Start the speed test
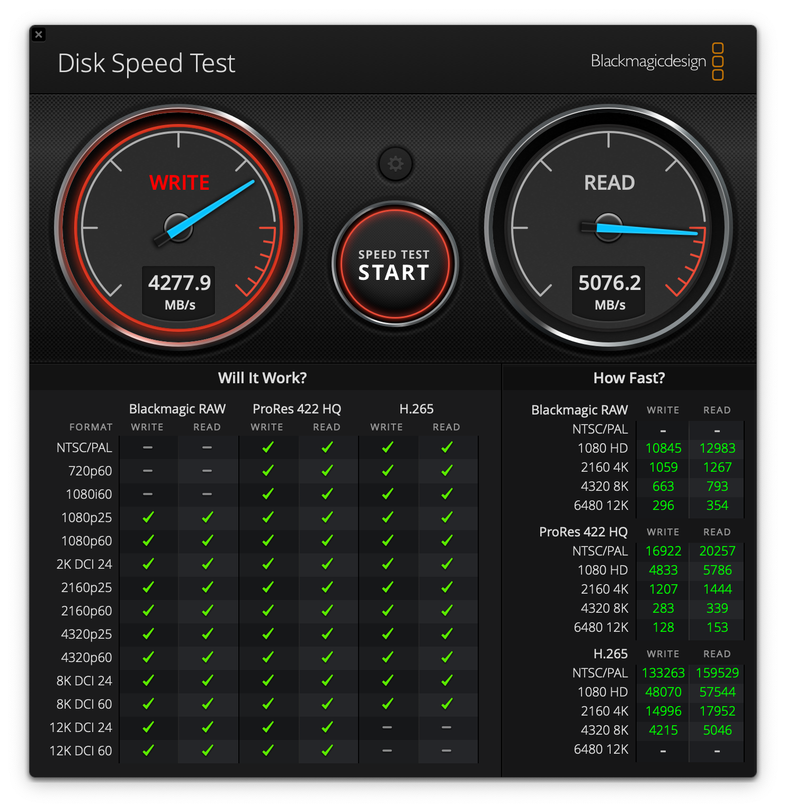 tap(395, 264)
